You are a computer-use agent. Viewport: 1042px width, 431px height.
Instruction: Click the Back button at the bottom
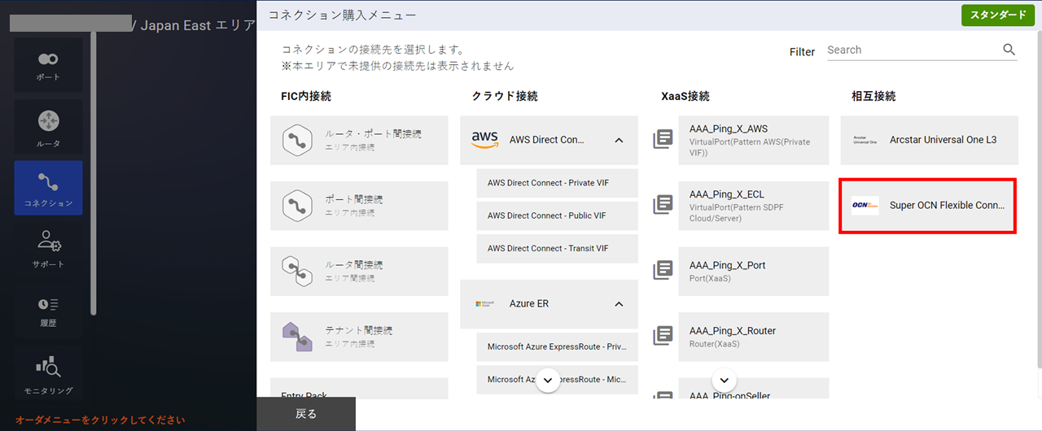pyautogui.click(x=306, y=414)
